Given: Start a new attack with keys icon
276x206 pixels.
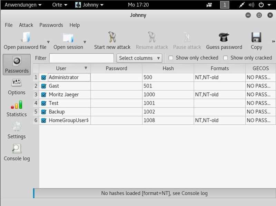Looking at the screenshot, I should (112, 37).
